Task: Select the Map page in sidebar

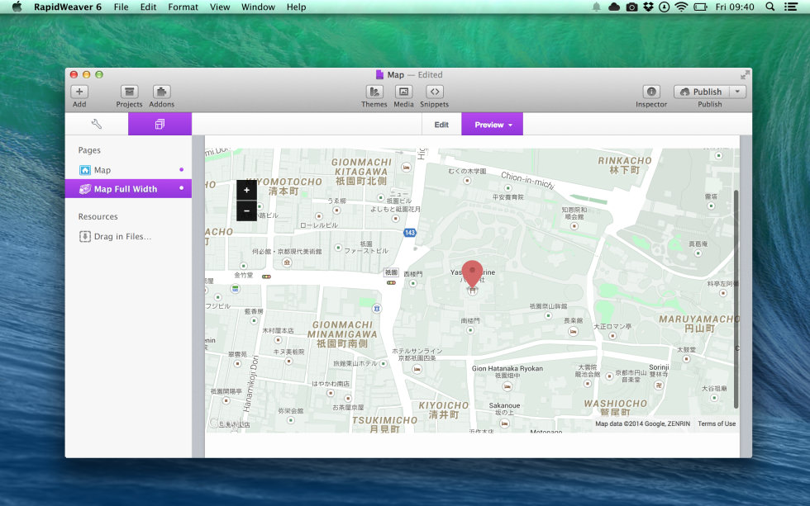Action: pos(128,170)
